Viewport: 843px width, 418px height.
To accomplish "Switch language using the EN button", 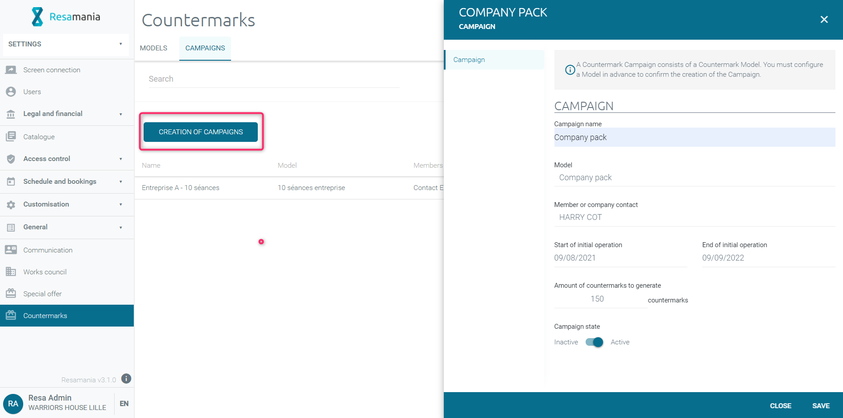I will [124, 403].
